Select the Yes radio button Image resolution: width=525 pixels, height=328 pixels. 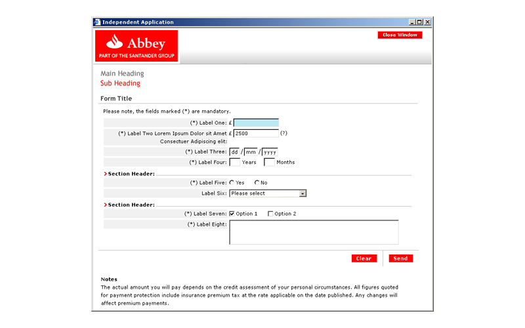click(232, 182)
